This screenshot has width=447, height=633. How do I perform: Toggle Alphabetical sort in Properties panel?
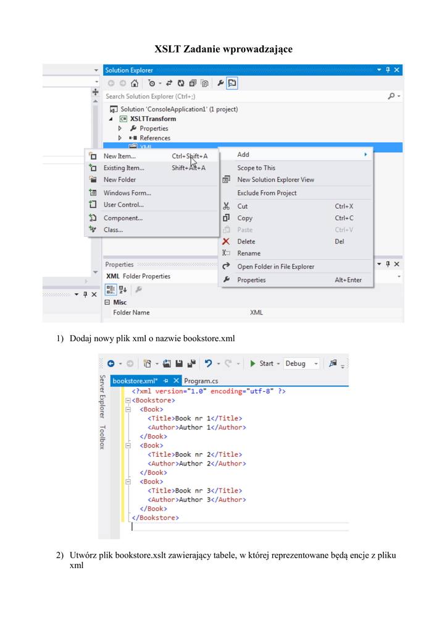pyautogui.click(x=123, y=289)
